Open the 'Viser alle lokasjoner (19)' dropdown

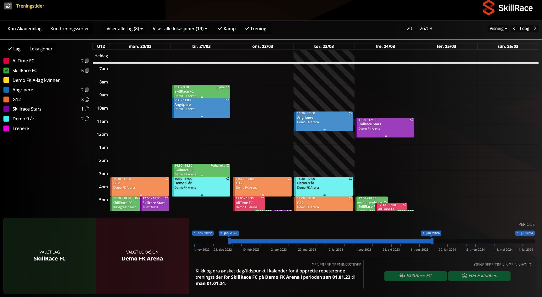coord(180,29)
